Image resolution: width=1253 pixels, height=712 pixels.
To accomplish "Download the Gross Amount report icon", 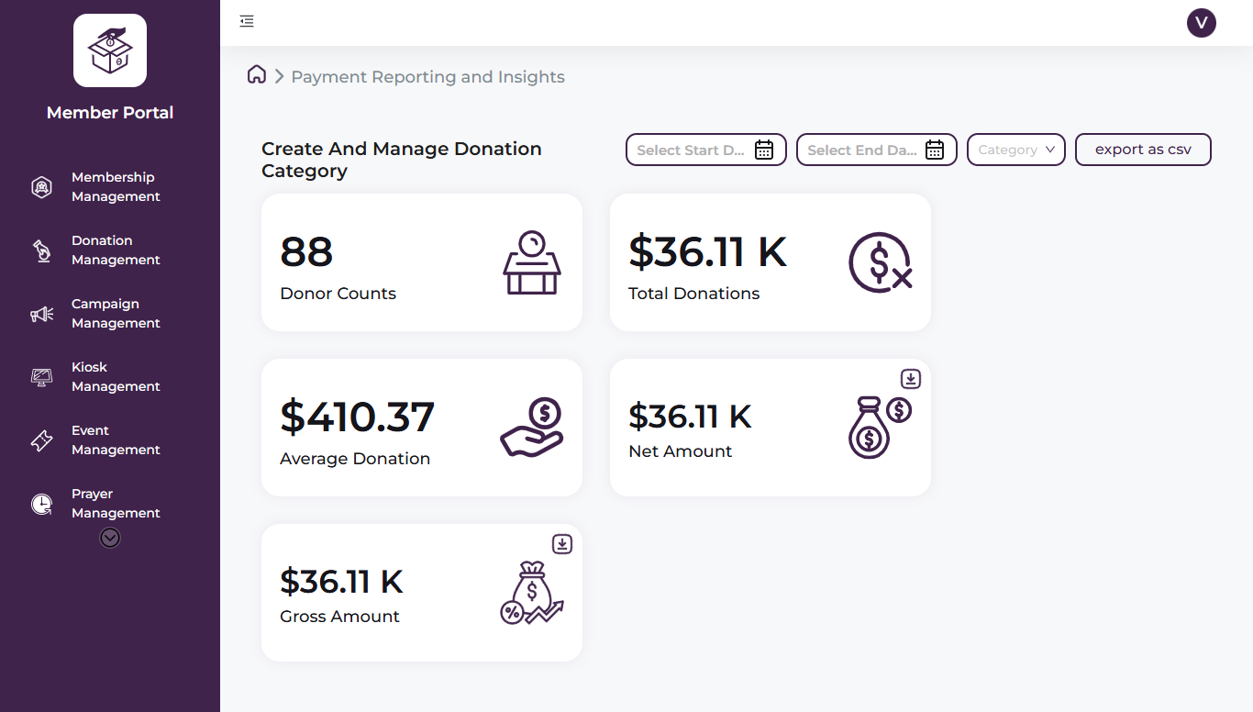I will pyautogui.click(x=562, y=544).
